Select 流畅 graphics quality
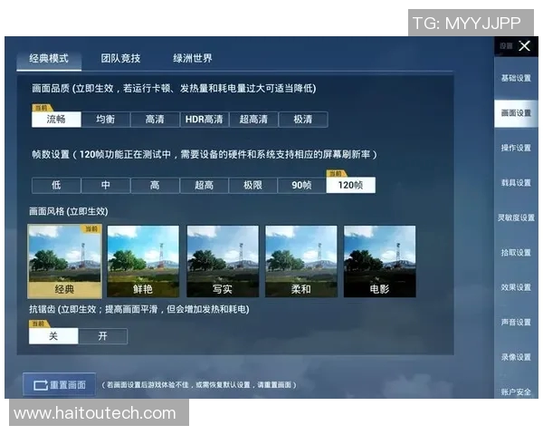The image size is (543, 435). click(x=56, y=120)
